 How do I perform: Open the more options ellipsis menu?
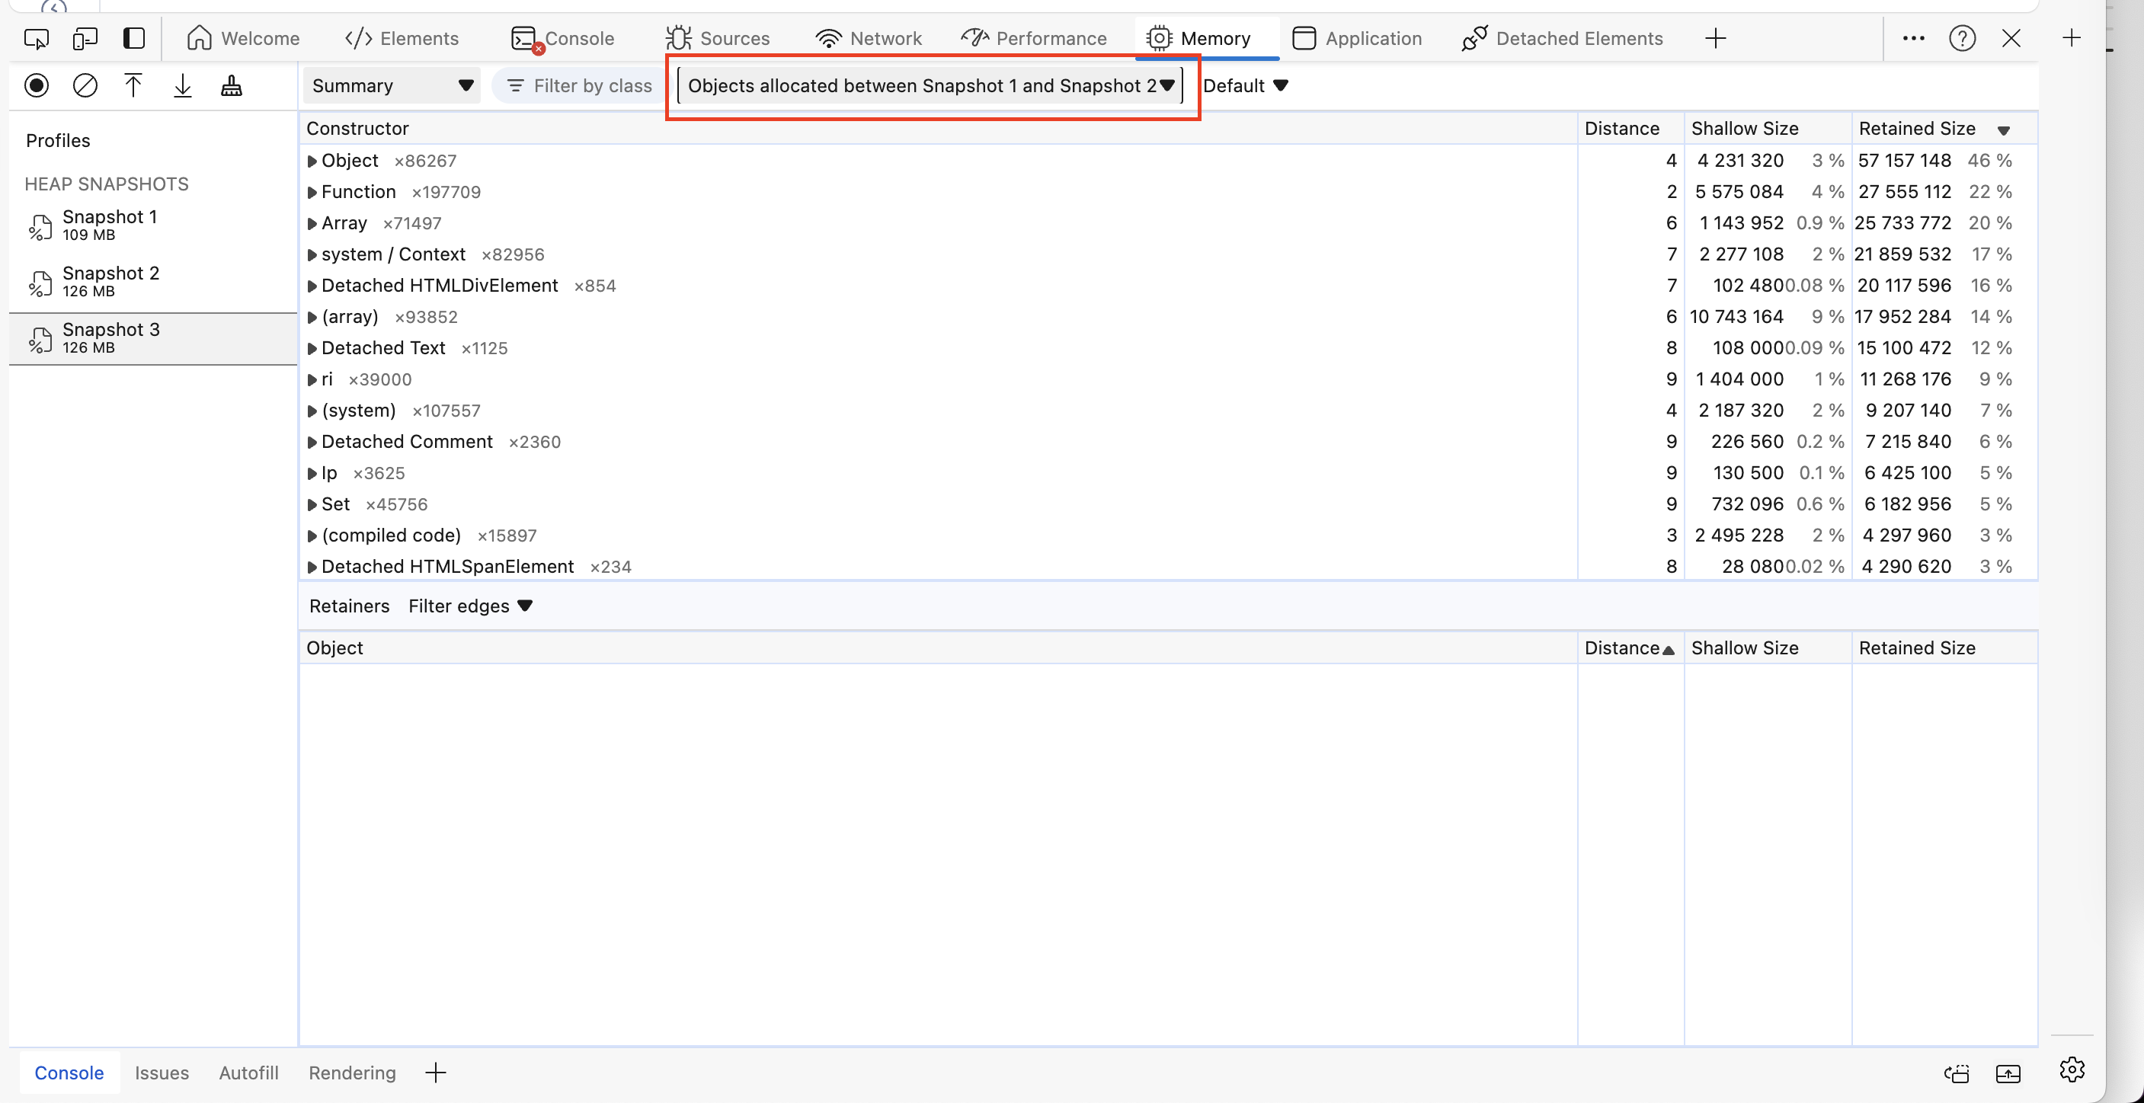tap(1913, 38)
